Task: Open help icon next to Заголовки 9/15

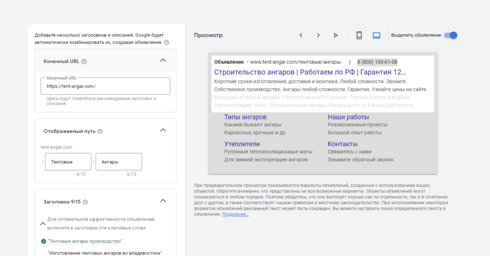Action: click(x=85, y=202)
